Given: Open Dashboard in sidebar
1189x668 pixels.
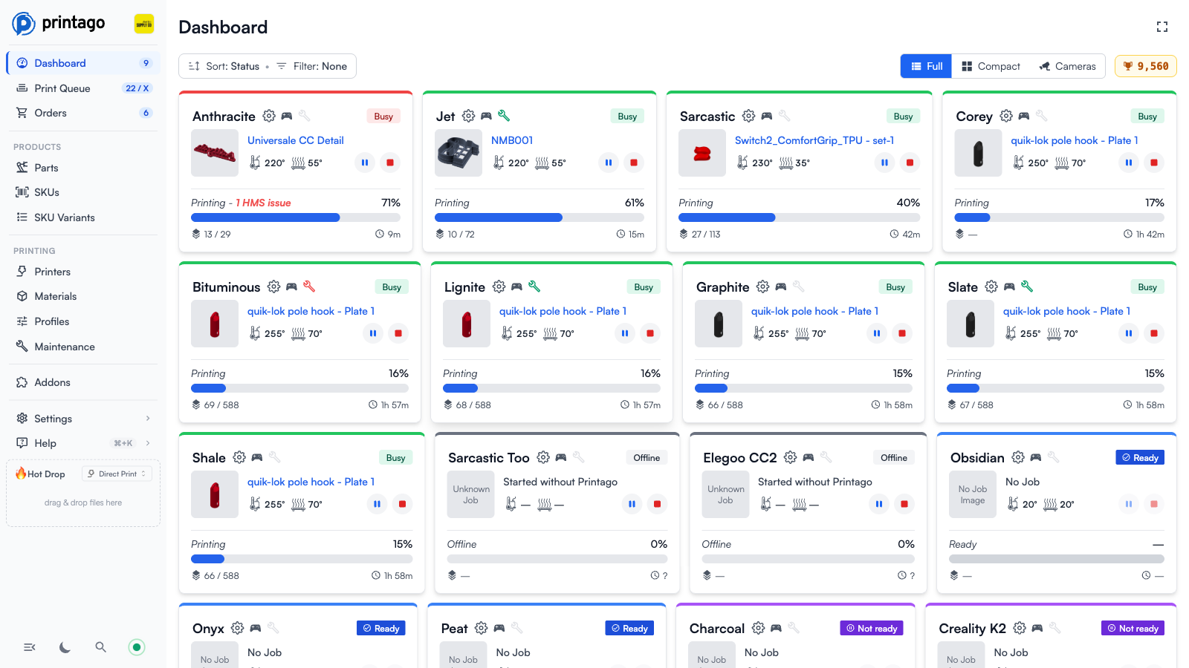Looking at the screenshot, I should point(83,63).
